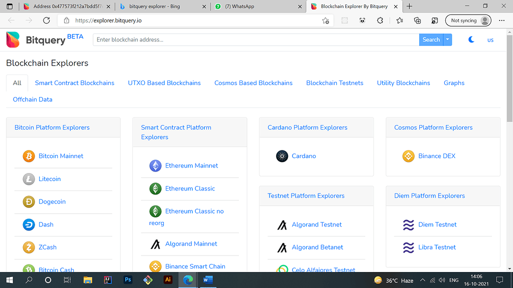Click the Ethereum Mainnet diamond icon
The image size is (513, 288).
pyautogui.click(x=155, y=165)
